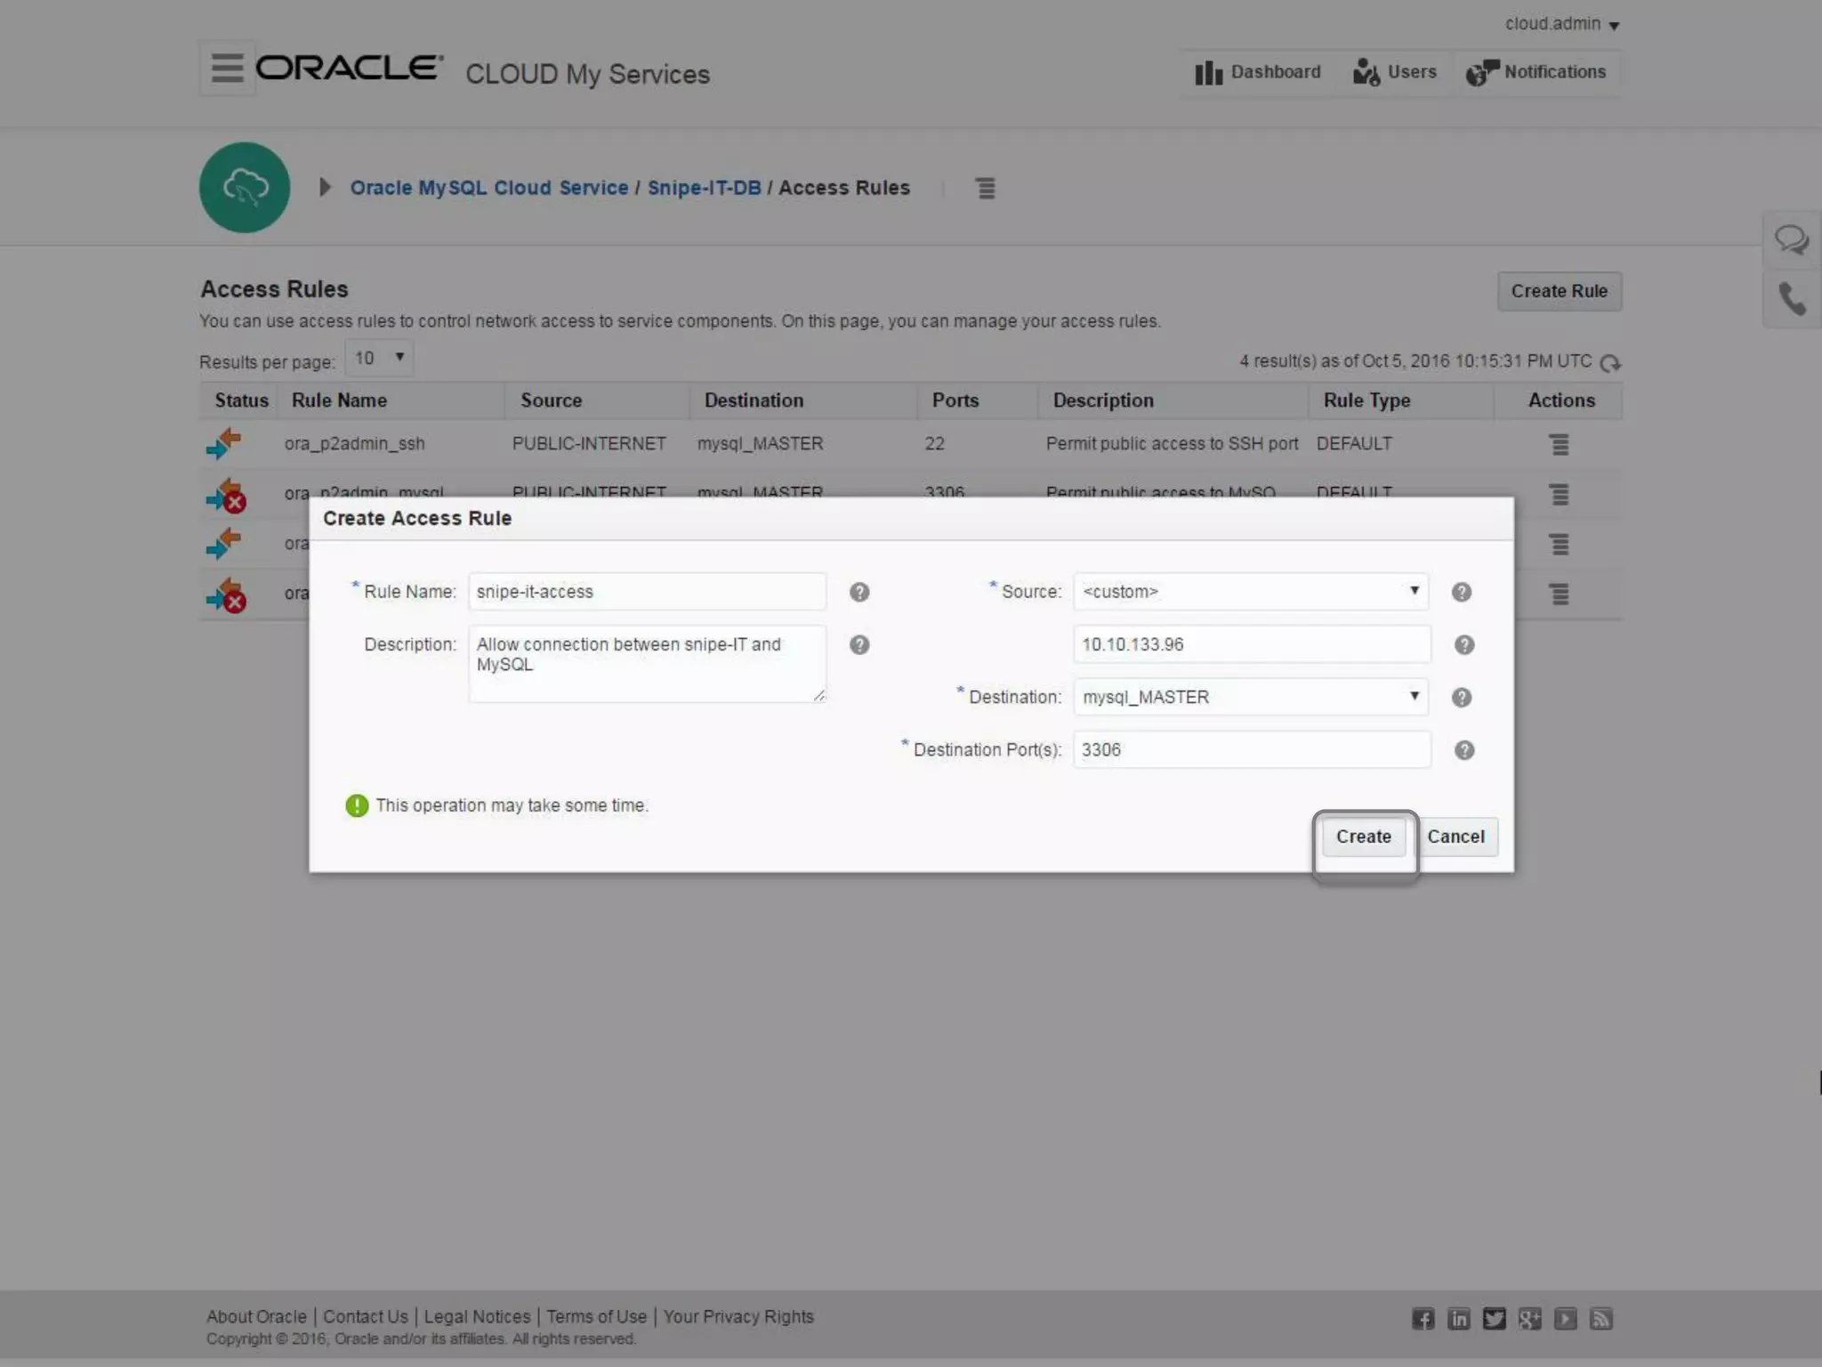Open Terms of Use footer link
This screenshot has width=1822, height=1367.
click(597, 1316)
